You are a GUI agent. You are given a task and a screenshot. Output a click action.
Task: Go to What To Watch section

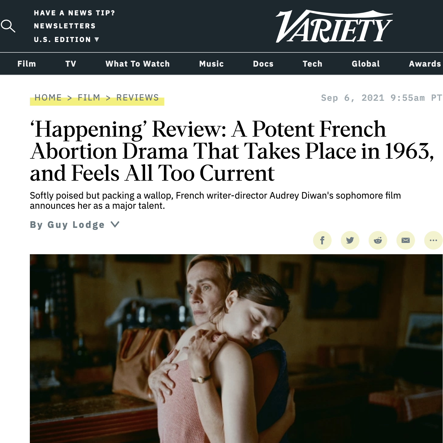point(138,64)
